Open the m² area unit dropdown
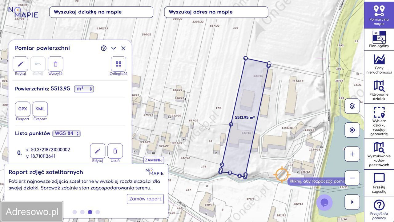The image size is (394, 222). pyautogui.click(x=84, y=89)
